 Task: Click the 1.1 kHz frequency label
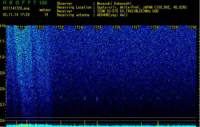[x=3, y=41]
